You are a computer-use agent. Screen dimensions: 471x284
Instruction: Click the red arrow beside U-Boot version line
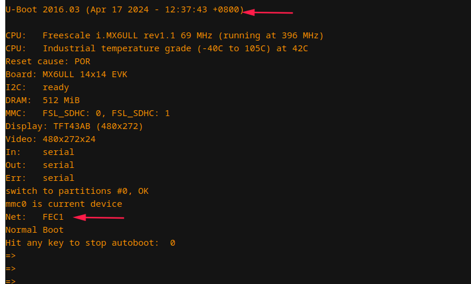[267, 12]
